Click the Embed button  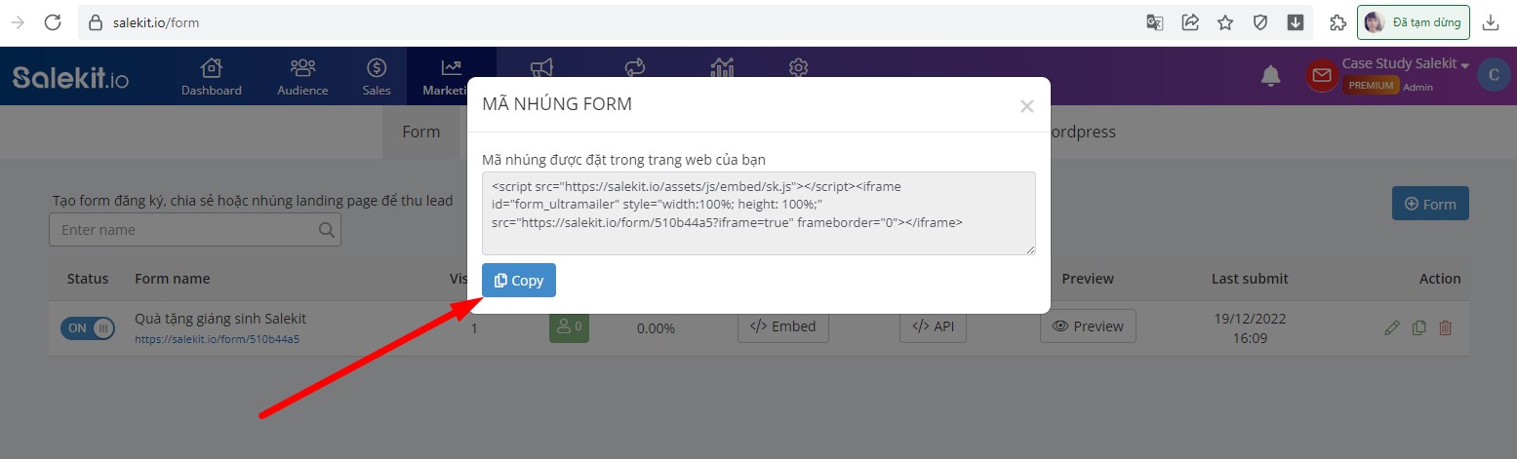[x=783, y=326]
